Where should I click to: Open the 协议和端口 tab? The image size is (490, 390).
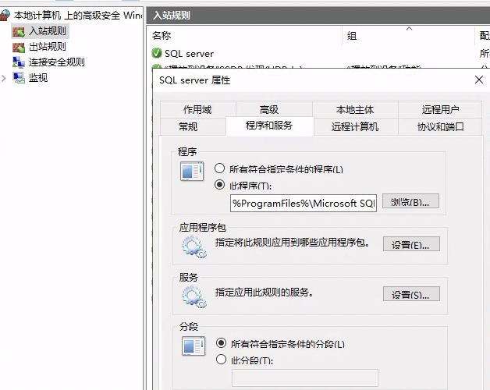pyautogui.click(x=440, y=126)
